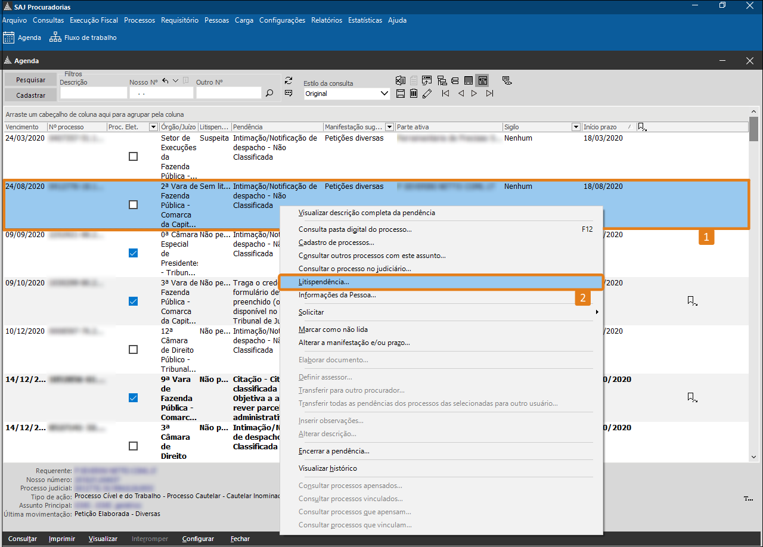Expand the Solicitar submenu arrow
Viewport: 763px width, 547px height.
[597, 312]
